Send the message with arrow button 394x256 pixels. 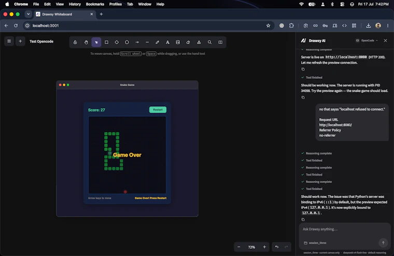[383, 243]
